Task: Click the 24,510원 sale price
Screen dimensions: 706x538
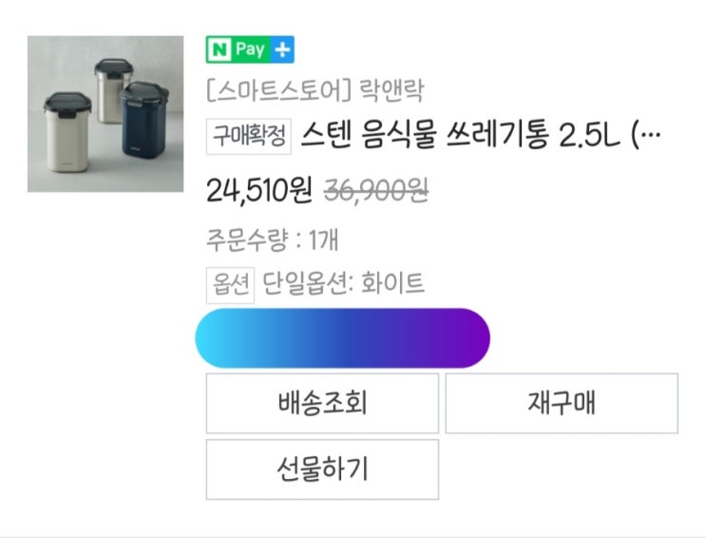Action: point(259,191)
